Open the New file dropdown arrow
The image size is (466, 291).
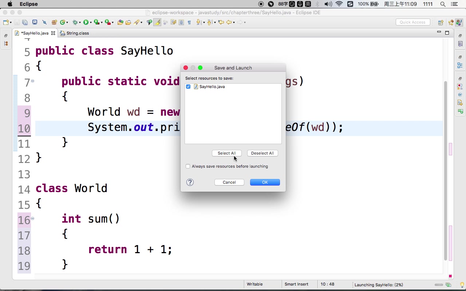click(x=10, y=23)
